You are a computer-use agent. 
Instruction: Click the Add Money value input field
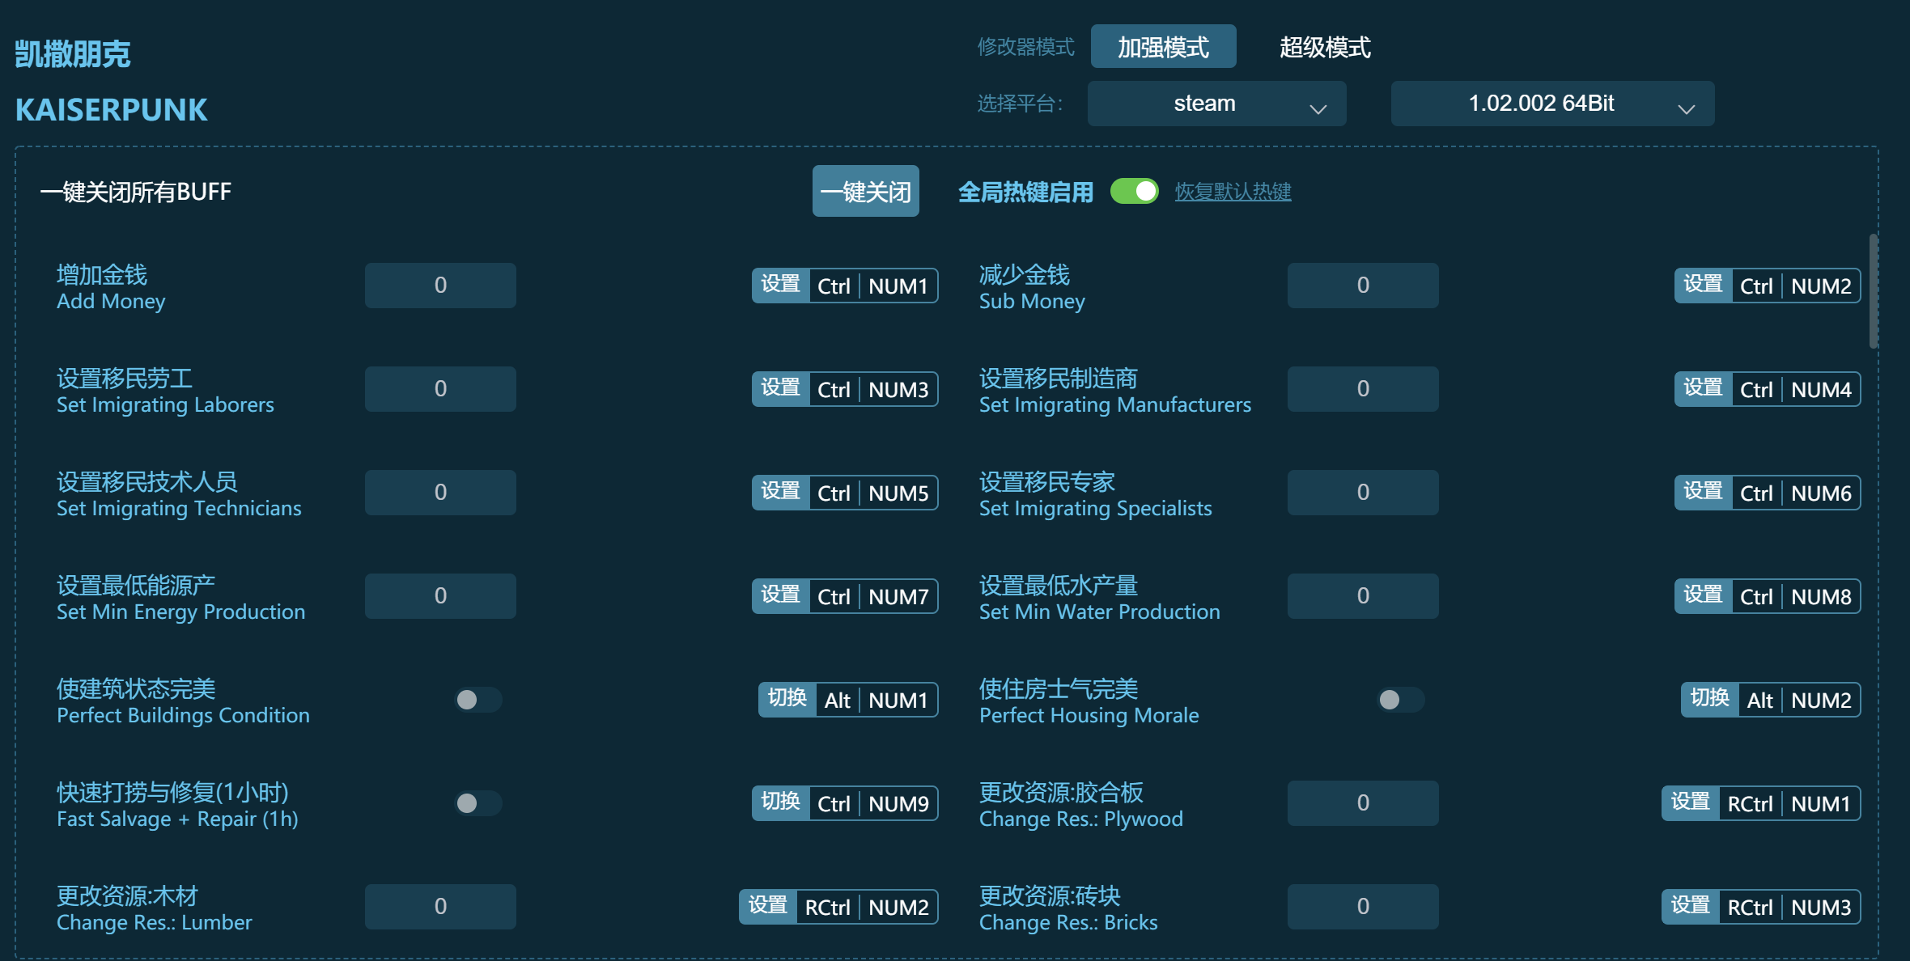tap(440, 285)
